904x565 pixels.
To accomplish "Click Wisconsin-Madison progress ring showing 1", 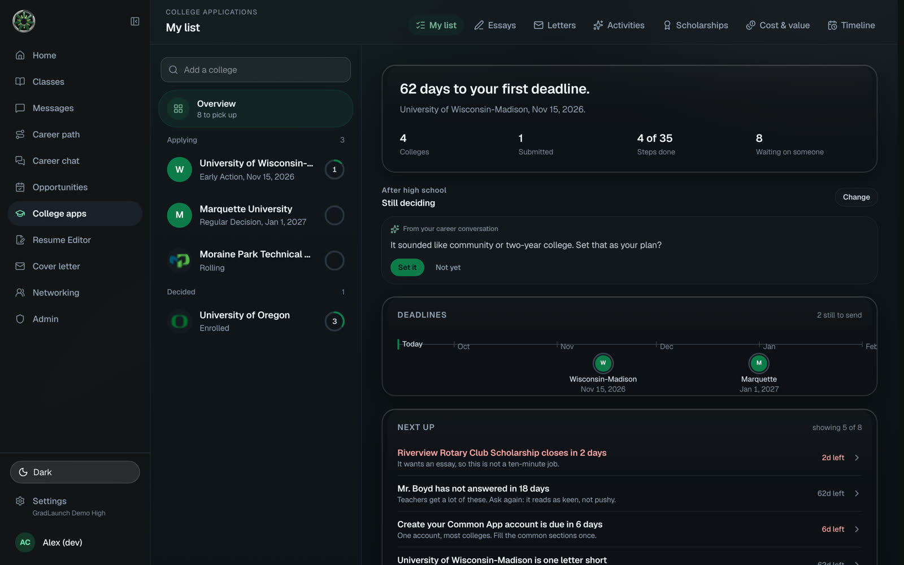I will click(334, 169).
